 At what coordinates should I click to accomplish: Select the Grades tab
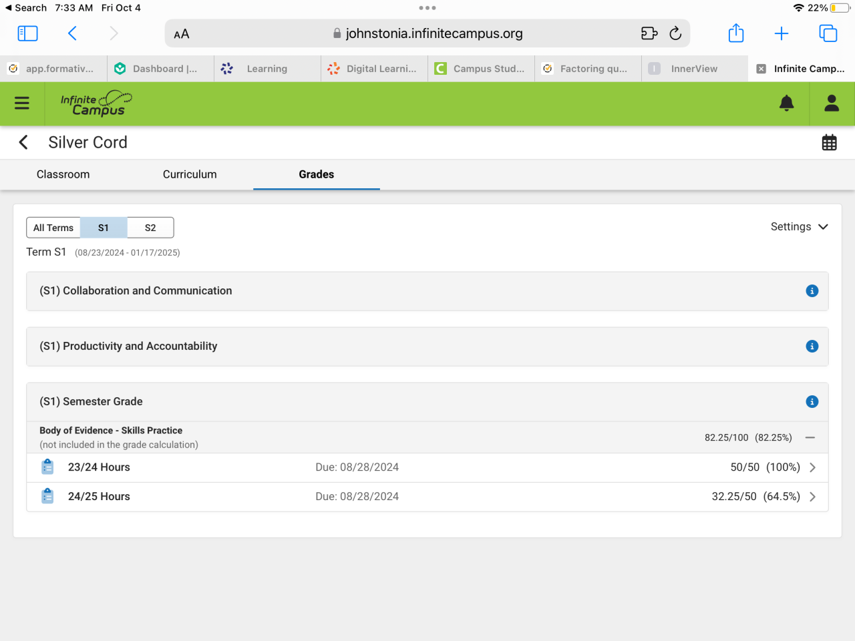click(317, 174)
